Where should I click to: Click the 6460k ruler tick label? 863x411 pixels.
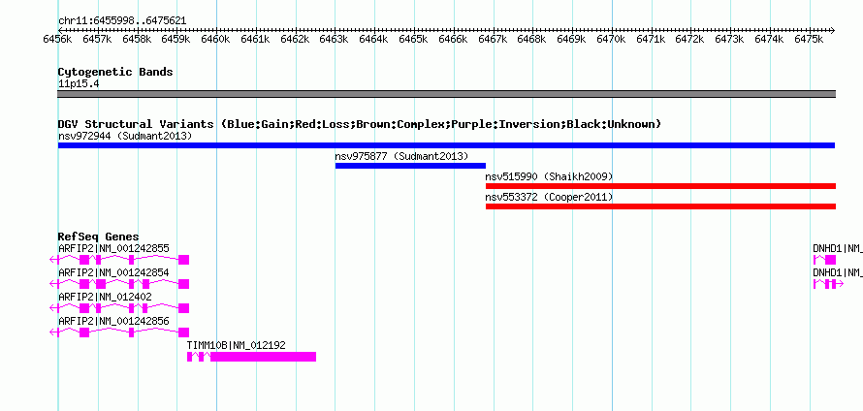(x=215, y=40)
